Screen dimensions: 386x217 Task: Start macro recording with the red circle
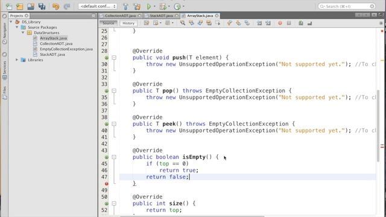click(x=280, y=23)
